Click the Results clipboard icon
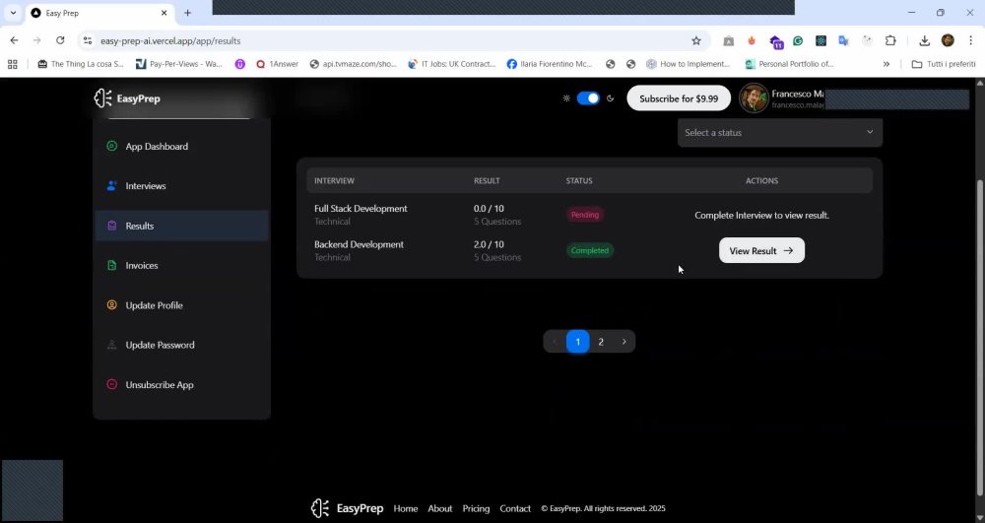This screenshot has height=523, width=985. [x=112, y=226]
